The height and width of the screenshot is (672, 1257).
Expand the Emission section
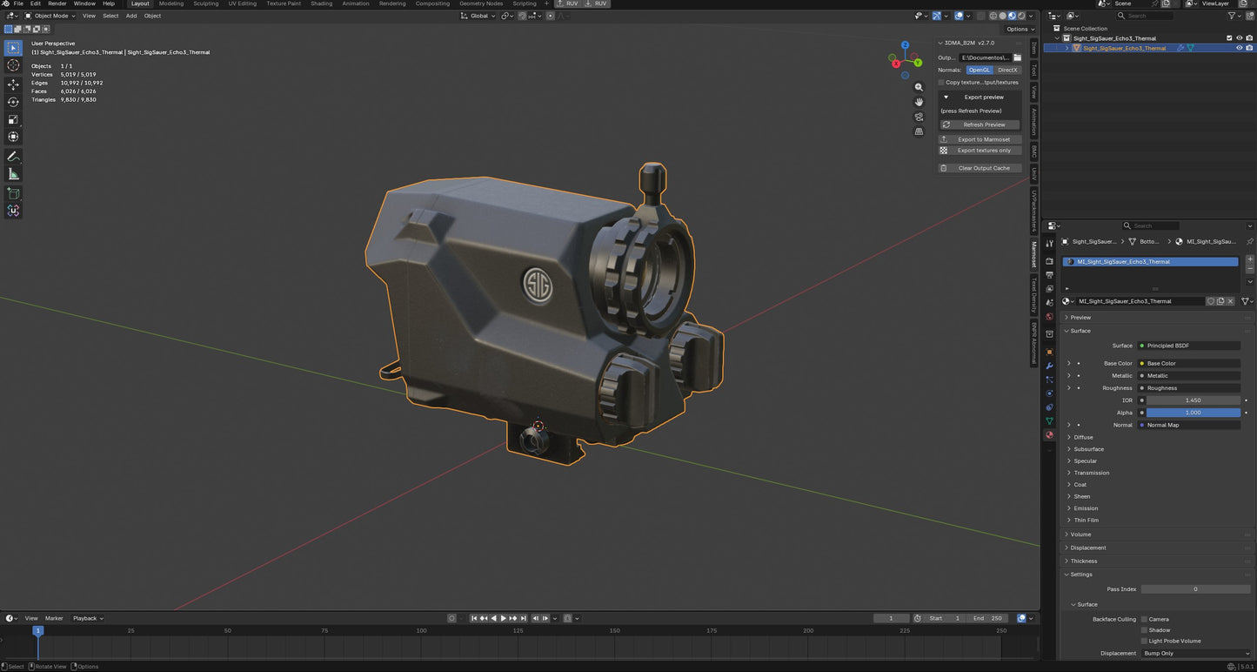click(x=1086, y=508)
